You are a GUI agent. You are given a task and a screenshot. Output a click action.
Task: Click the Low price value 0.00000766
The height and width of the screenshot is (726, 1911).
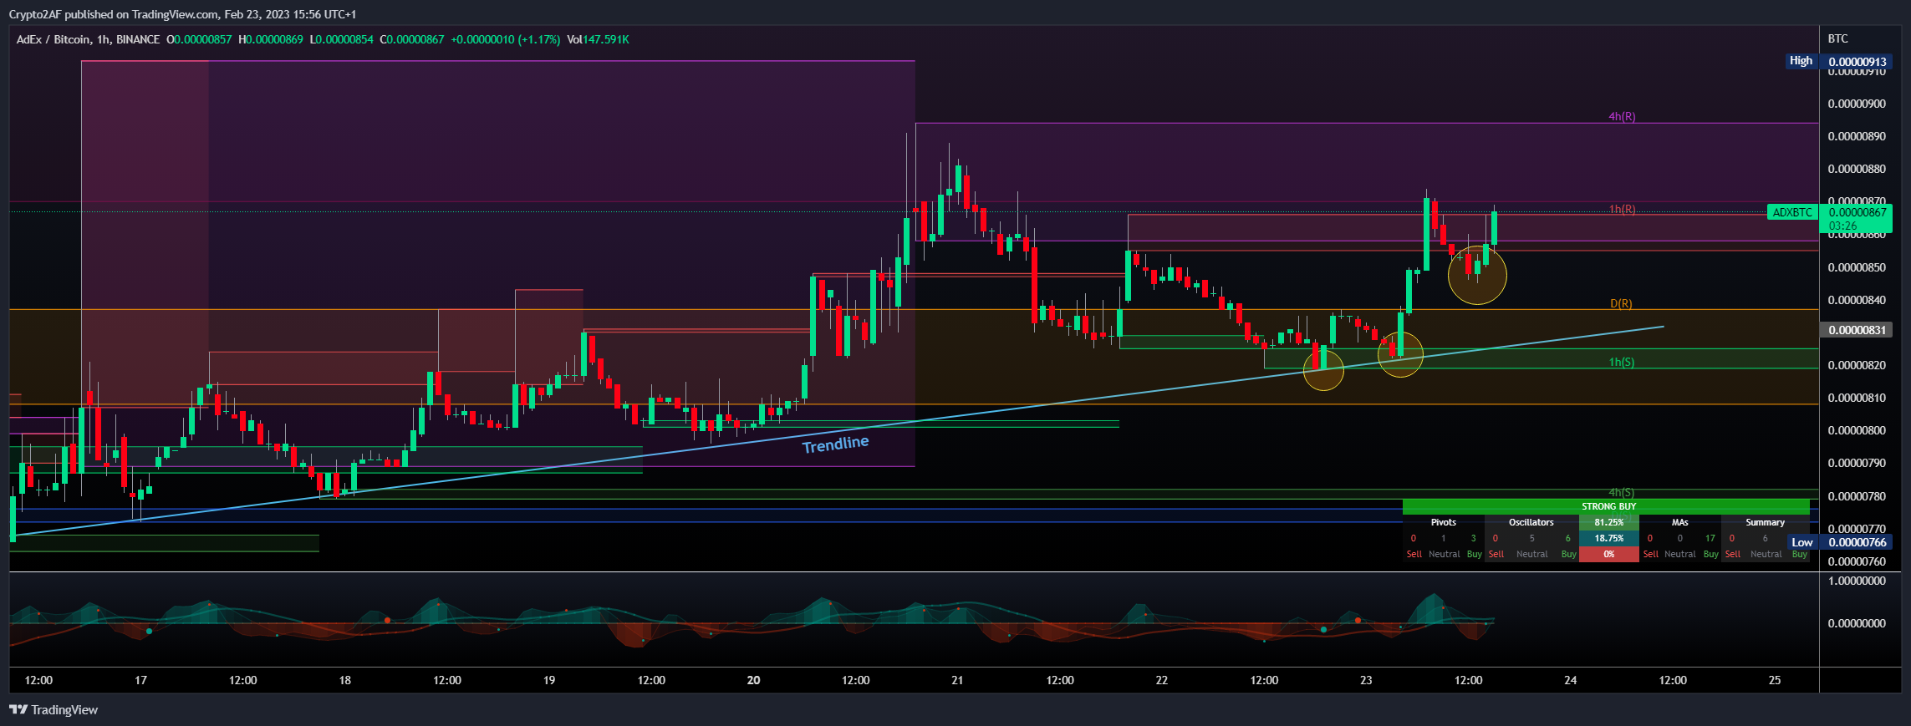coord(1857,542)
